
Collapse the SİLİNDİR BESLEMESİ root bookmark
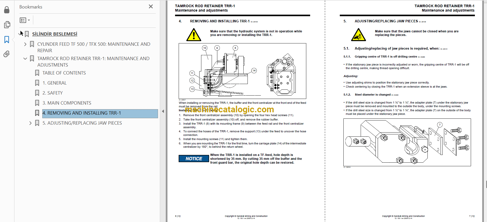(20, 34)
